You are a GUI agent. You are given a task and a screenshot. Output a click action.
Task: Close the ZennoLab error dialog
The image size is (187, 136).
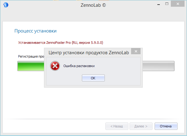pyautogui.click(x=136, y=51)
